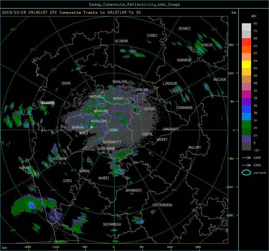Click the NARAGUND city label

pyautogui.click(x=101, y=111)
